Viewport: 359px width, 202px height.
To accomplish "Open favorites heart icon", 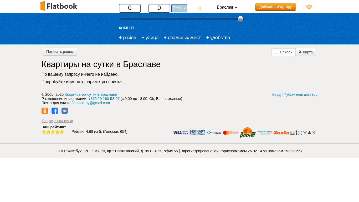I will [x=309, y=7].
